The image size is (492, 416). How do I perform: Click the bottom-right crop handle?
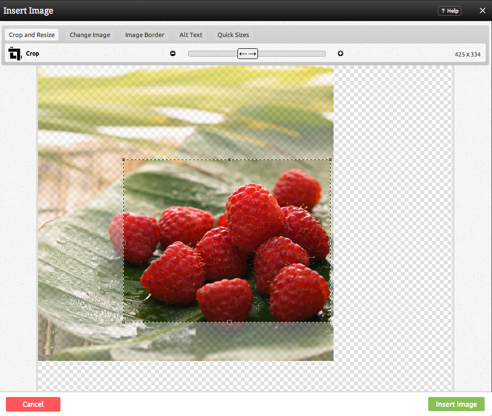pyautogui.click(x=331, y=322)
